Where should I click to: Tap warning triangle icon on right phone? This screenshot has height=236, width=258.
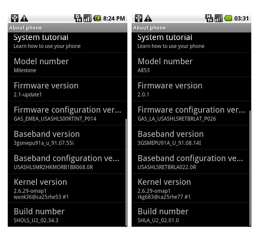click(x=148, y=18)
